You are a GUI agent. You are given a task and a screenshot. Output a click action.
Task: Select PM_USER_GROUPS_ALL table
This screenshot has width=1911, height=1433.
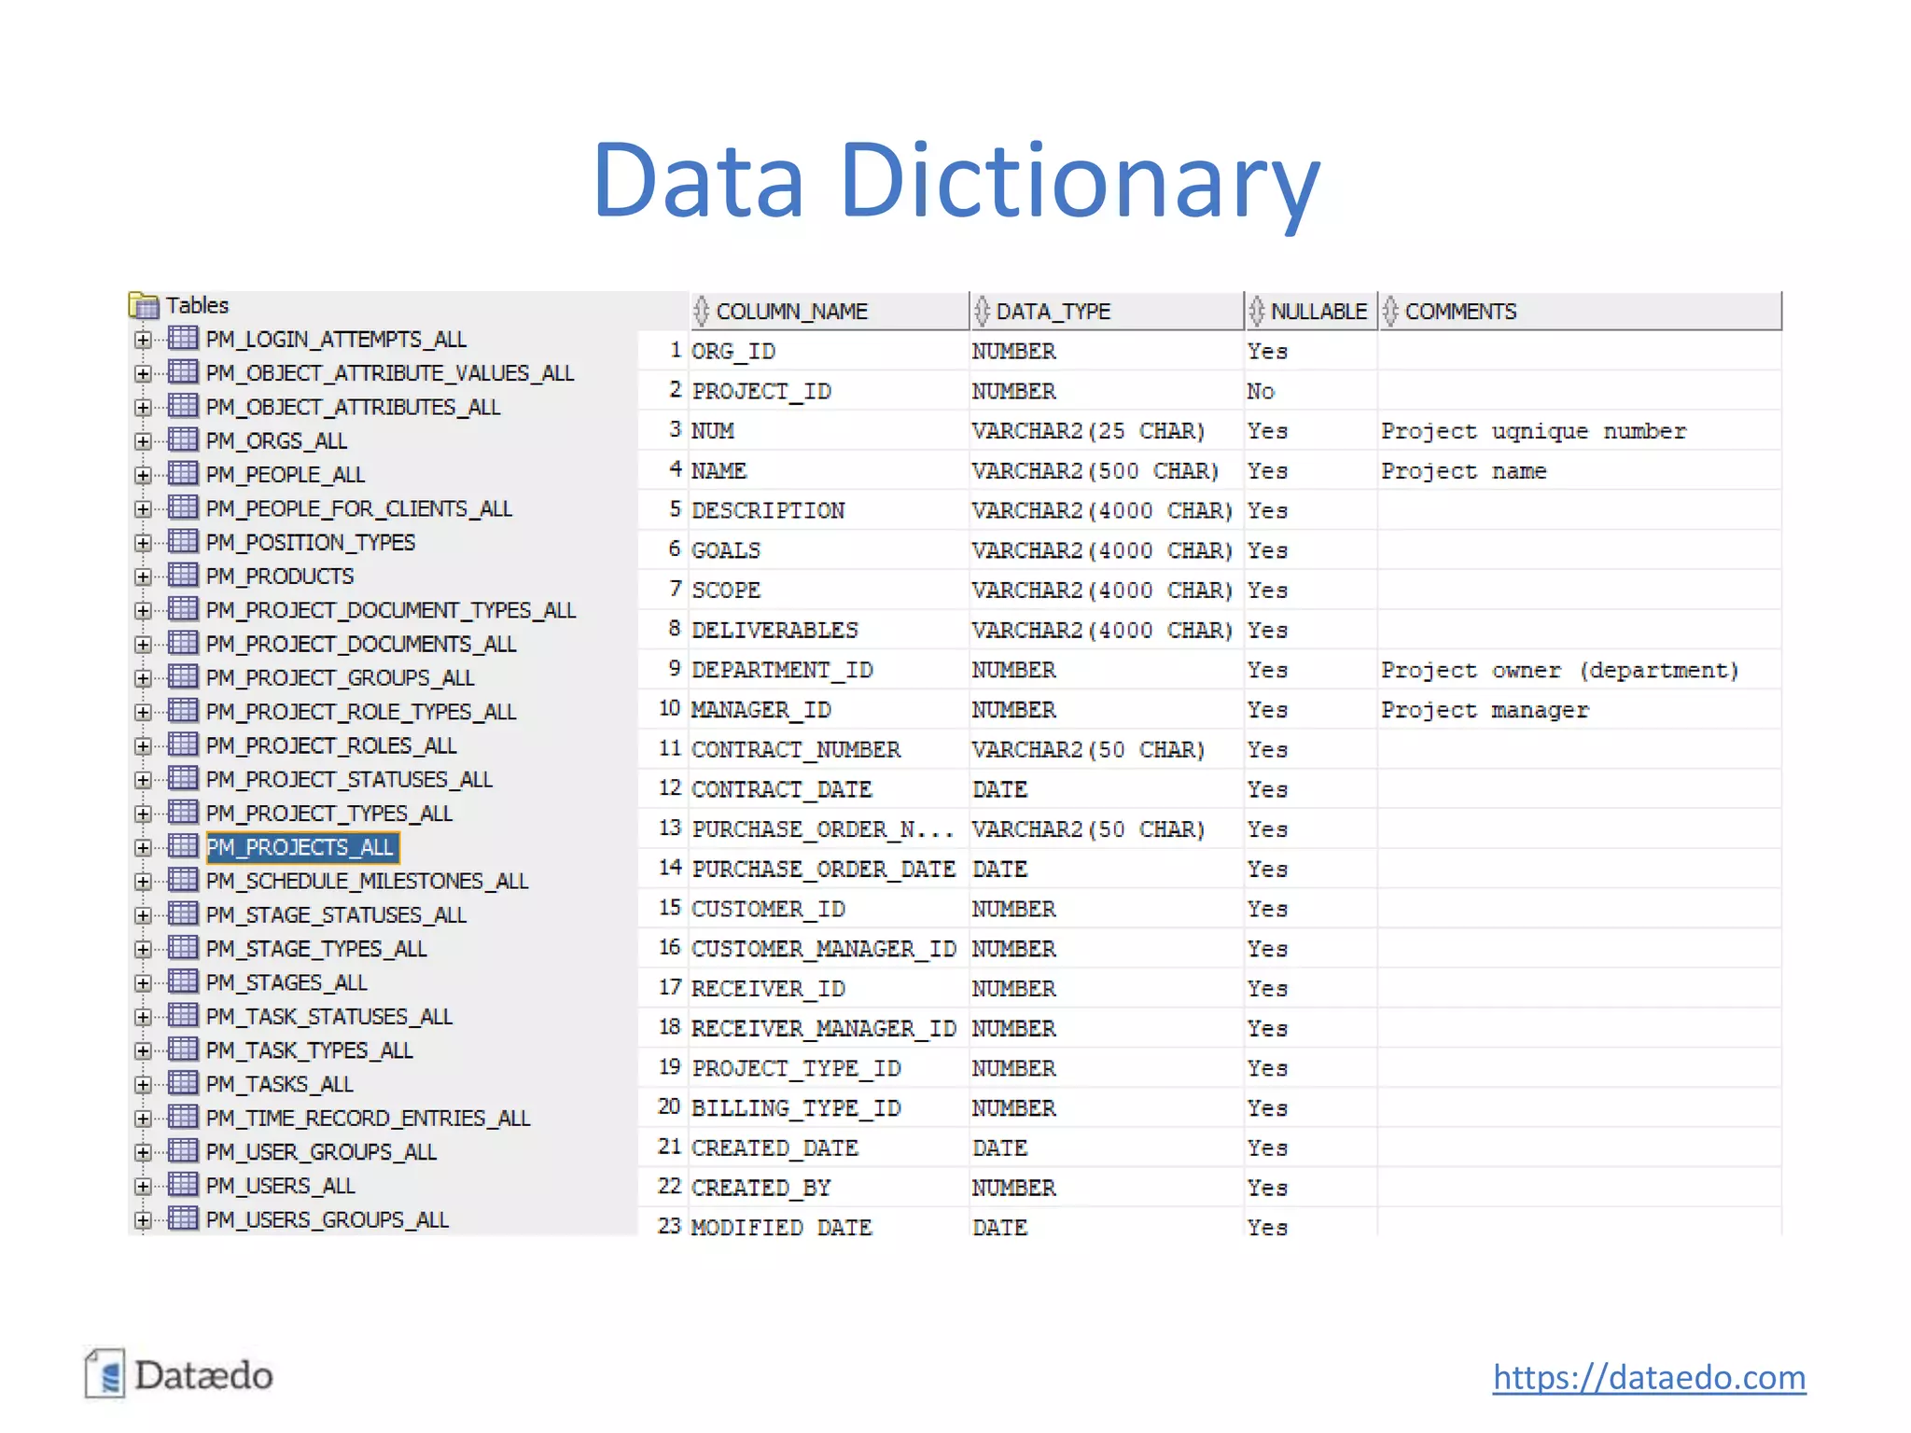point(321,1152)
